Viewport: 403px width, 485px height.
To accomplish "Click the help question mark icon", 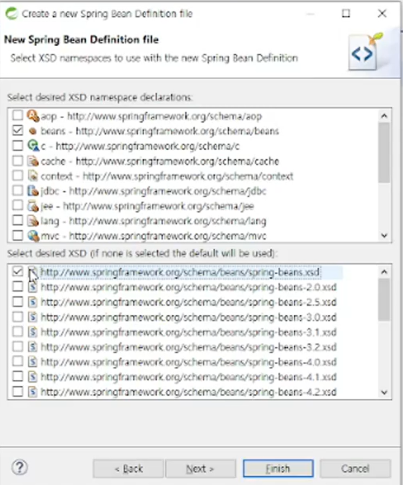I will (19, 467).
